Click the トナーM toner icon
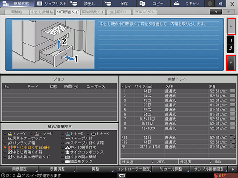Image resolution: width=238 pixels, height=178 pixels. (x=37, y=134)
